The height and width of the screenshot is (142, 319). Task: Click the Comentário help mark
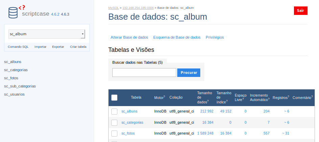click(312, 96)
